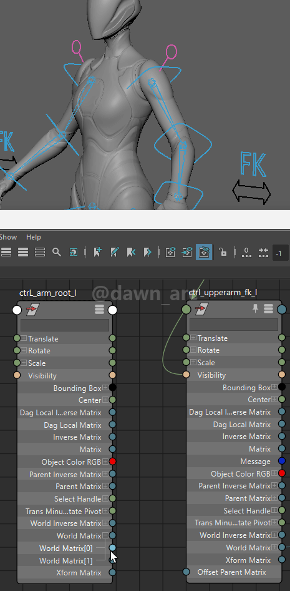
Task: Click World Matrix[1] attribute label
Action: click(65, 560)
